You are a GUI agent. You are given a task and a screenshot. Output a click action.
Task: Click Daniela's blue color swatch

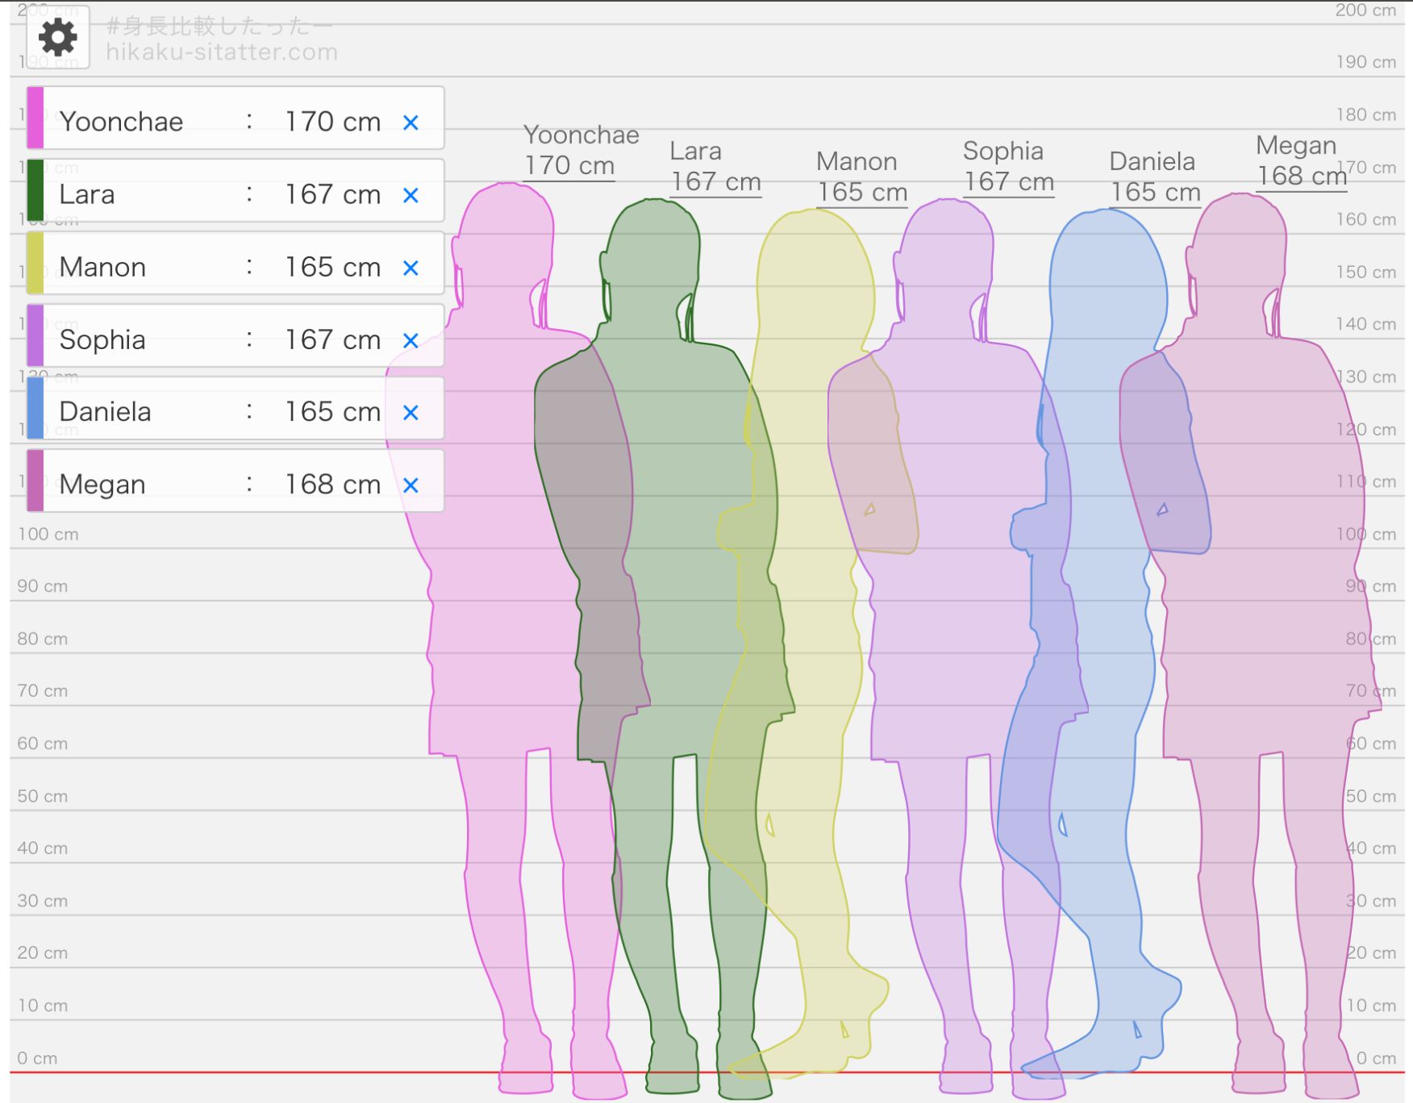35,408
